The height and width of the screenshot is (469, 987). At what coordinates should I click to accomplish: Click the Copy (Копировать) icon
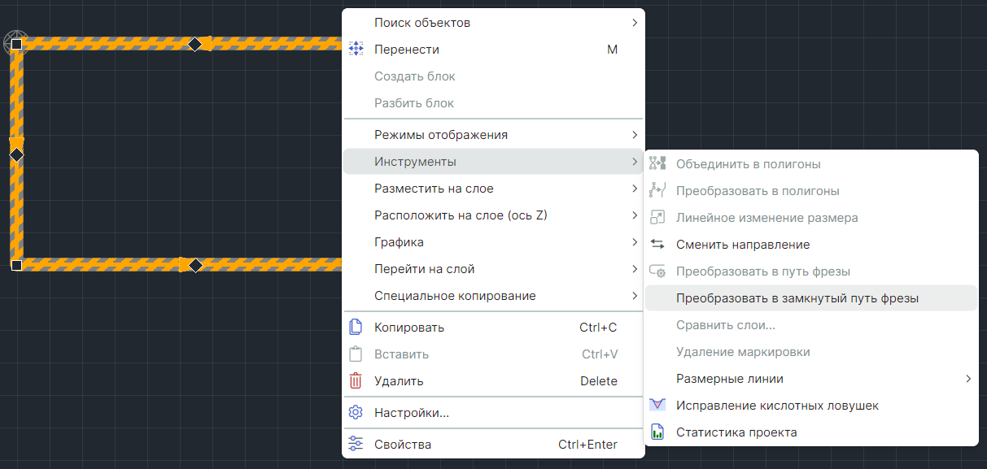tap(356, 328)
